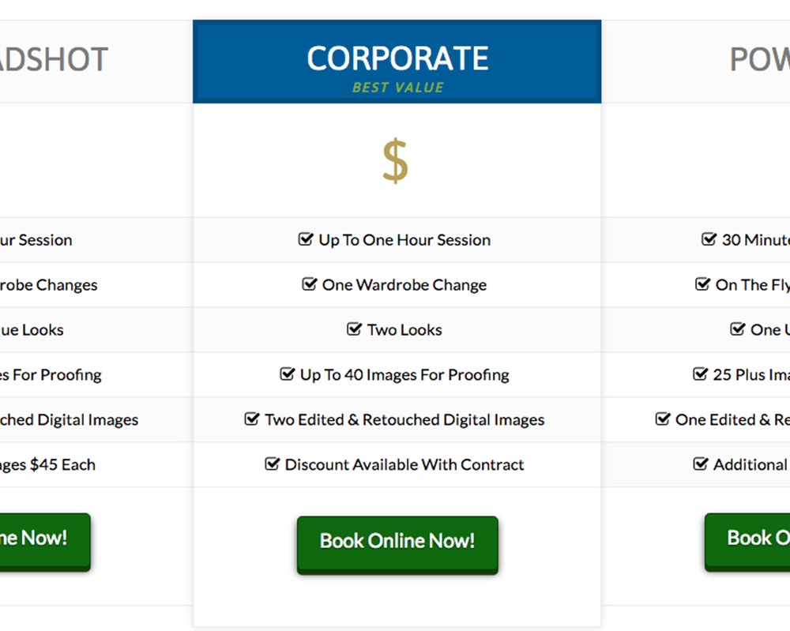Click the Images $45 Each text
790x631 pixels.
47,464
